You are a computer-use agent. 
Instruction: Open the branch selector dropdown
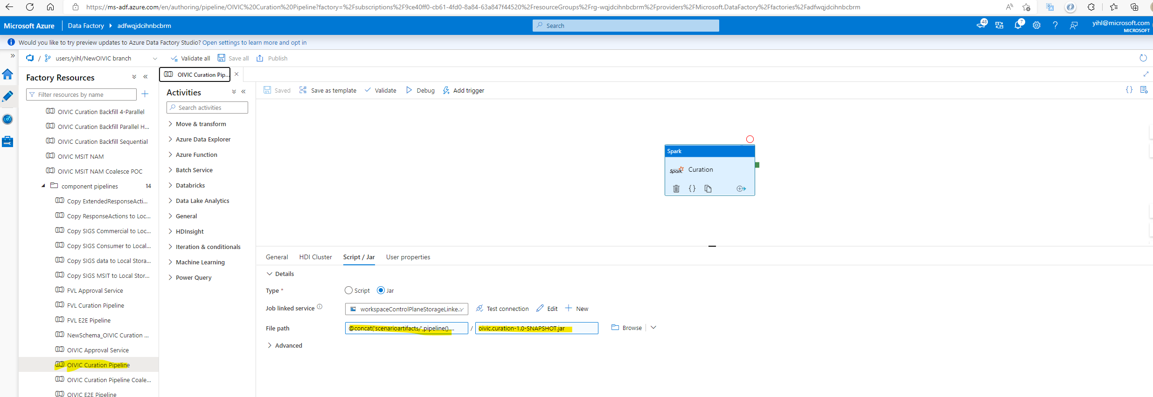click(x=155, y=59)
